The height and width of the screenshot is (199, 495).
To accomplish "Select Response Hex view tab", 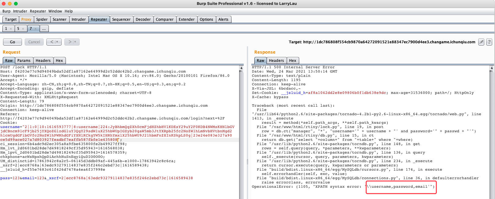I will click(292, 60).
